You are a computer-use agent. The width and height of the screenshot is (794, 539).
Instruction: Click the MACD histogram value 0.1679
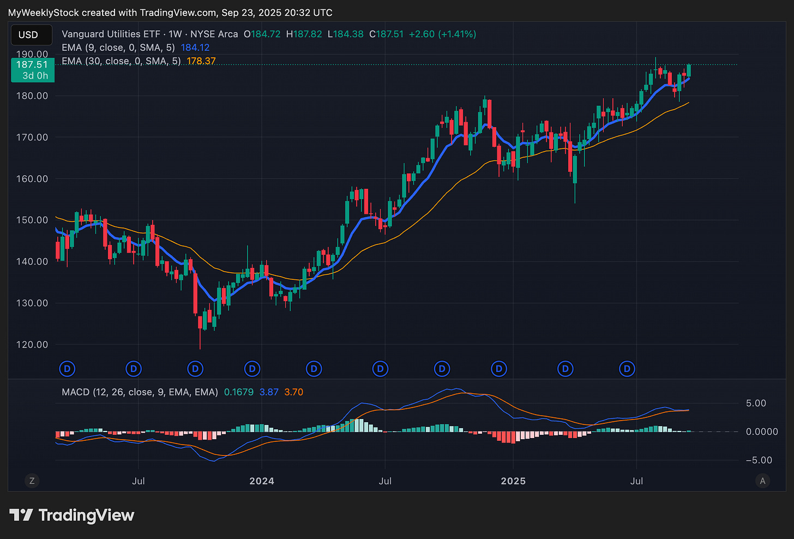(x=239, y=392)
